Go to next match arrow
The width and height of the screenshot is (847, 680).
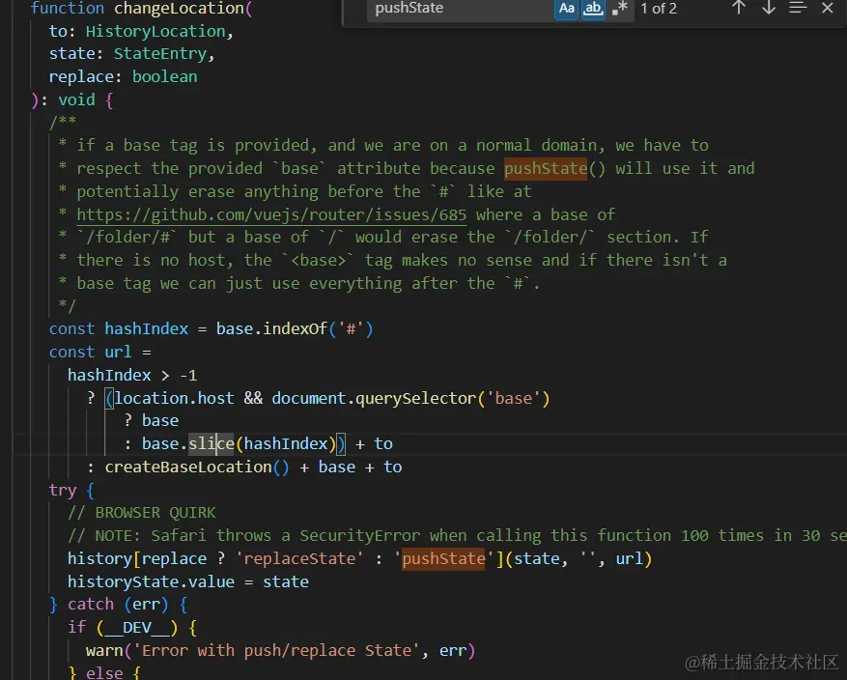tap(768, 8)
